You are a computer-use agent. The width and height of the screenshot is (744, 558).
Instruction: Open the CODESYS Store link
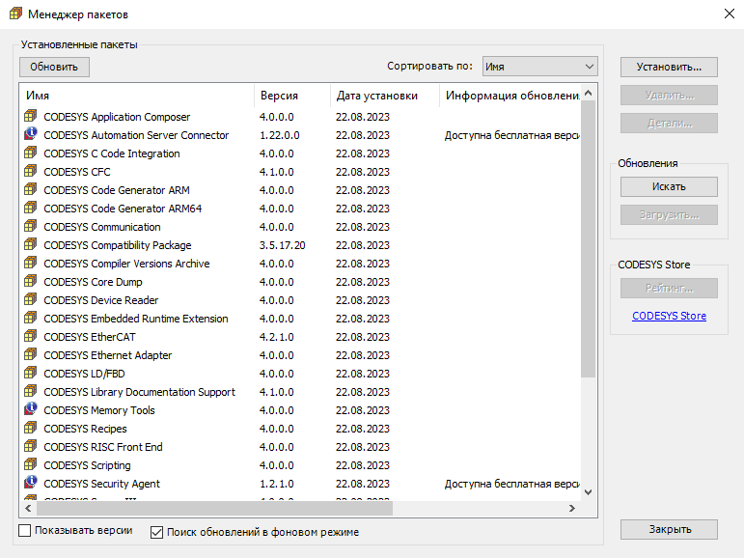tap(669, 316)
